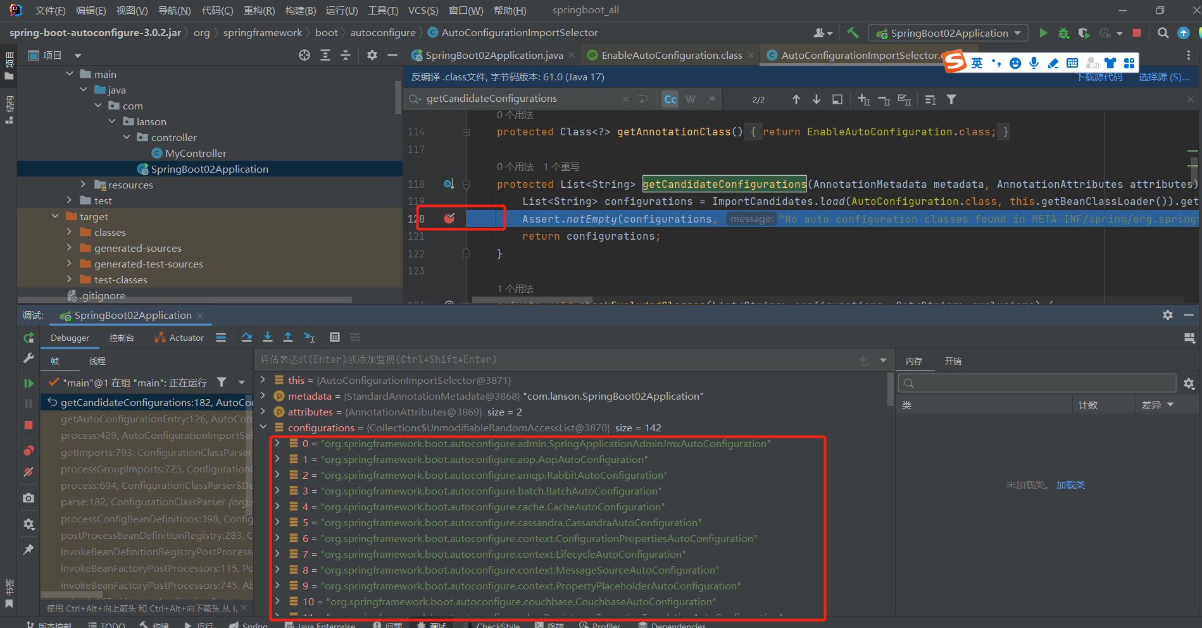Click 选择源 (S)... link
Image resolution: width=1202 pixels, height=628 pixels.
click(1163, 77)
